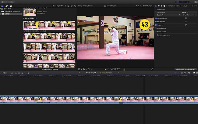Click the share export icon
Viewport: 198px width, 124px height.
[x=196, y=2]
